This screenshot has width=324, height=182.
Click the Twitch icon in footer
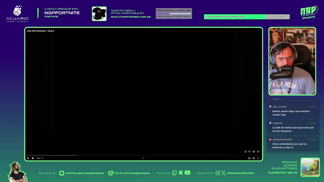pos(175,173)
